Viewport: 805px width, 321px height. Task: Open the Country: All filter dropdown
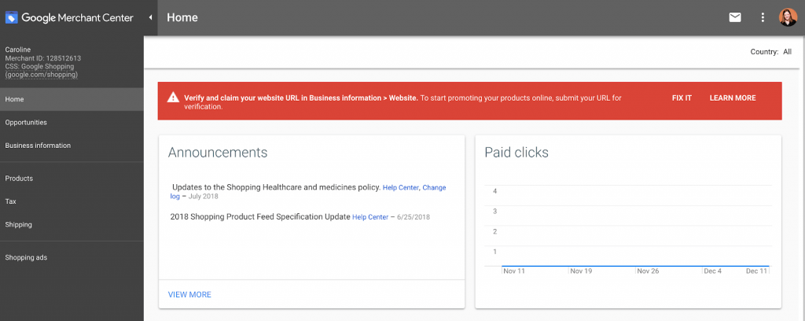[770, 52]
